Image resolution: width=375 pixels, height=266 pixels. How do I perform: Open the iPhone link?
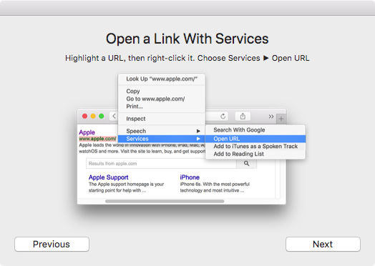click(x=190, y=177)
